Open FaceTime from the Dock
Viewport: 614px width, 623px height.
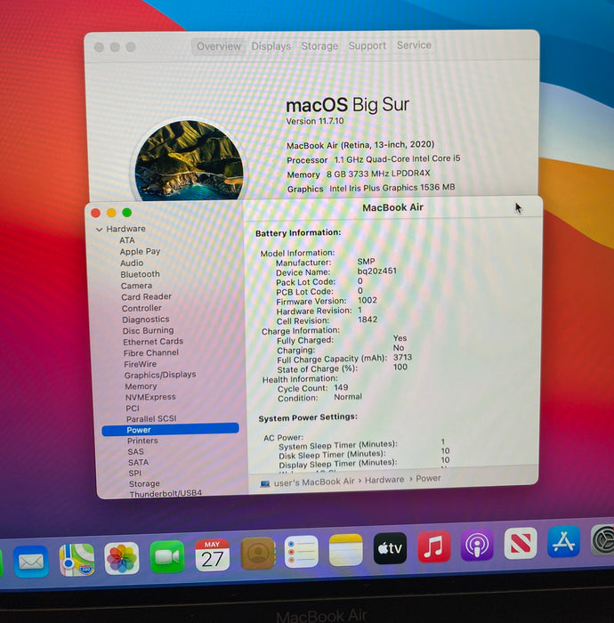coord(167,556)
